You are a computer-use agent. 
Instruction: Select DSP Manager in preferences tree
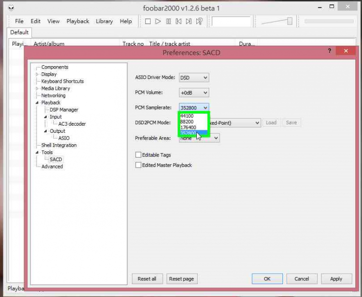pyautogui.click(x=64, y=109)
